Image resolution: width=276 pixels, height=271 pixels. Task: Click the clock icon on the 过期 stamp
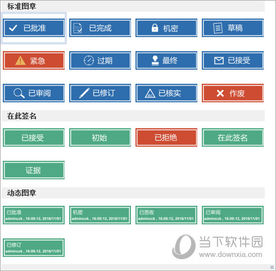pos(89,60)
